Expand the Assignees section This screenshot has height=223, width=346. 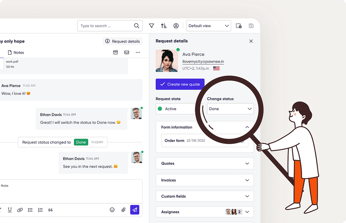(205, 212)
